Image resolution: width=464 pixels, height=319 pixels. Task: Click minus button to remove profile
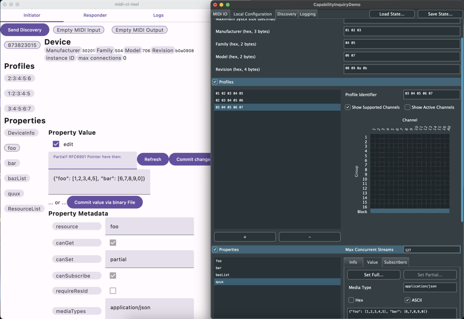pos(309,237)
